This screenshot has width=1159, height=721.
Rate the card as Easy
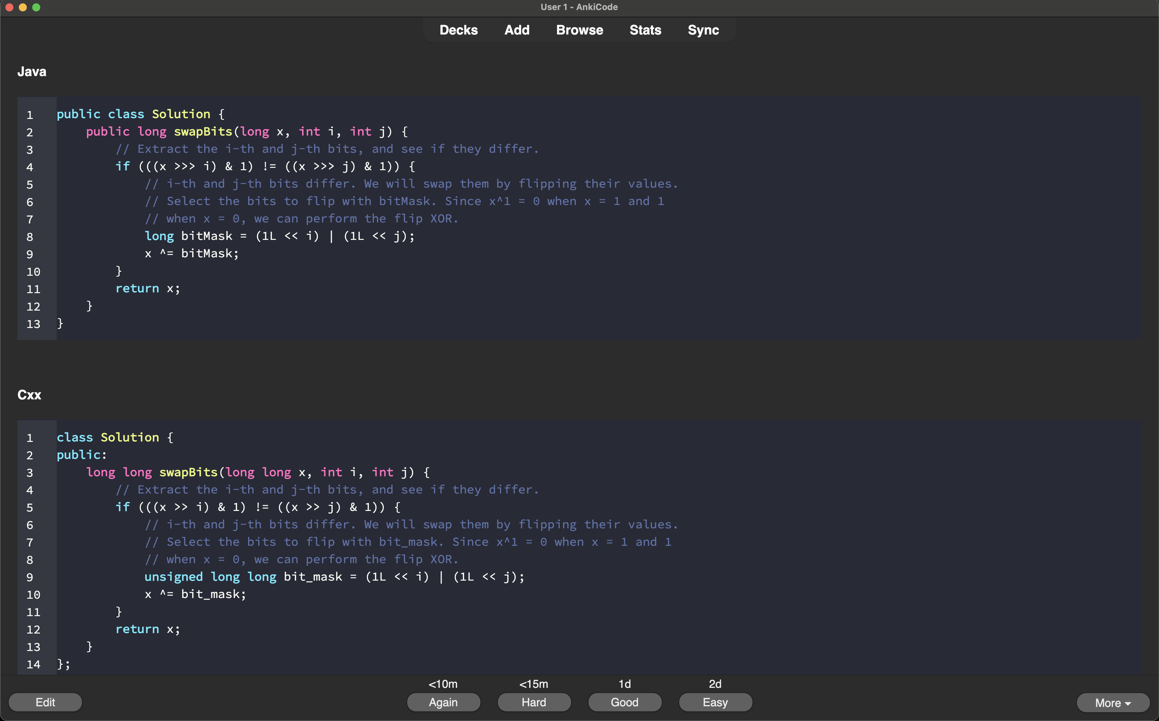715,702
